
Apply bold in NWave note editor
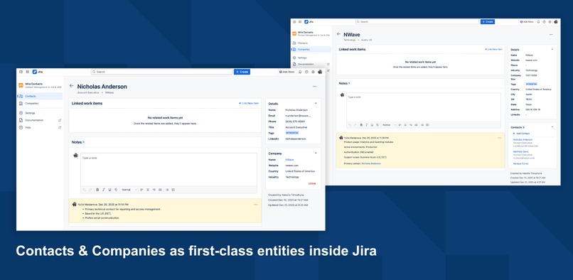[361, 125]
